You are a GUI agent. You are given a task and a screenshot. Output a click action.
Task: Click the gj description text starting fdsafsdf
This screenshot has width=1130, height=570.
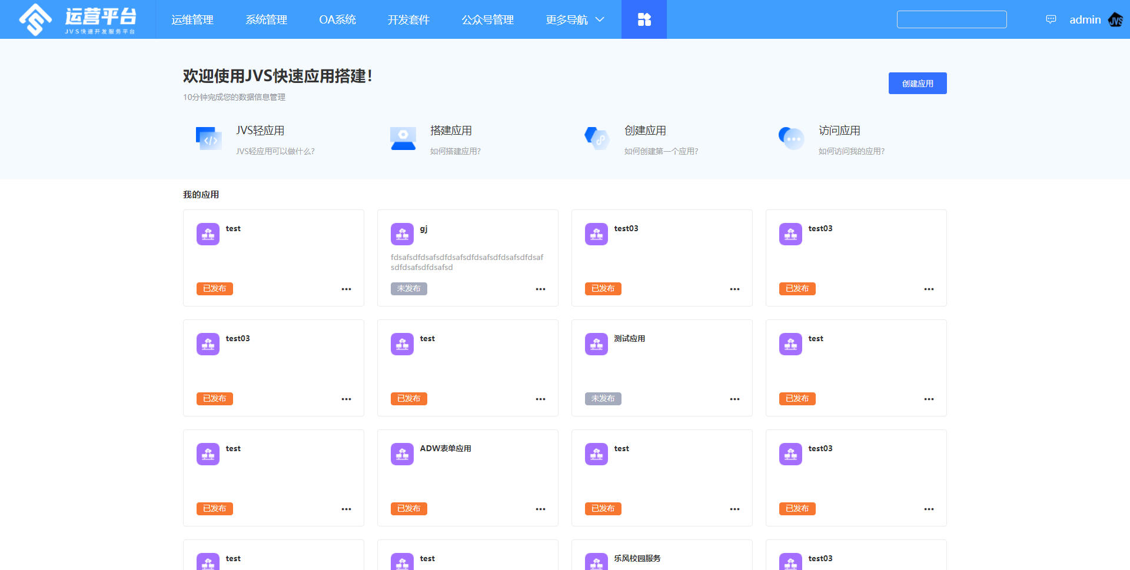pos(467,262)
